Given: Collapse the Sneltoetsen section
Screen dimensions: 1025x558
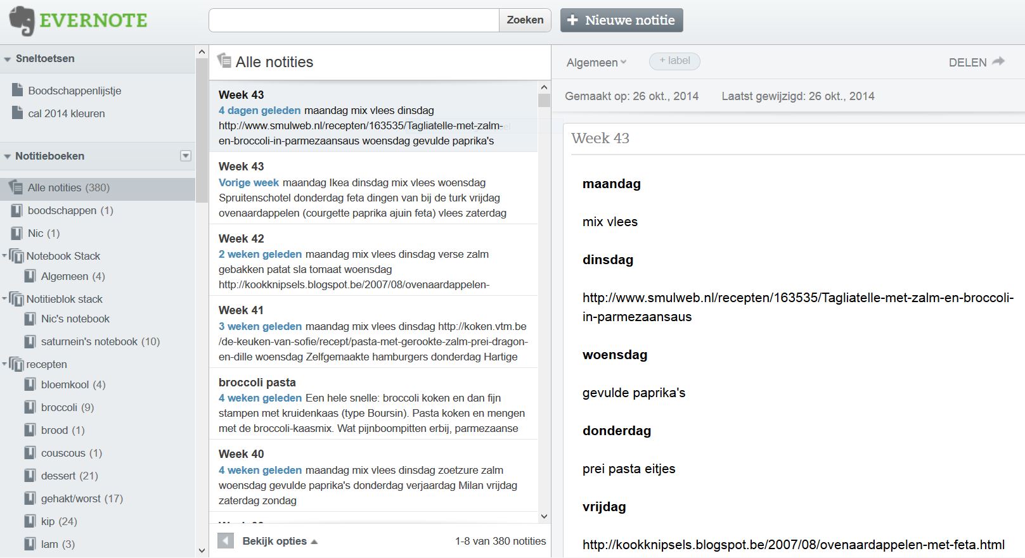Looking at the screenshot, I should pos(8,59).
